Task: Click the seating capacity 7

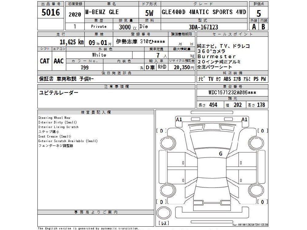Action: coord(158,55)
